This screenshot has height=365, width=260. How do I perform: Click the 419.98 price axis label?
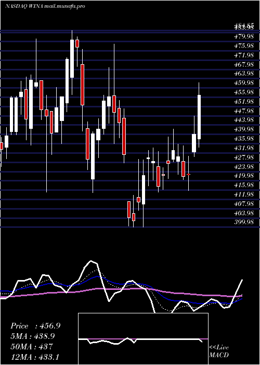(x=243, y=176)
